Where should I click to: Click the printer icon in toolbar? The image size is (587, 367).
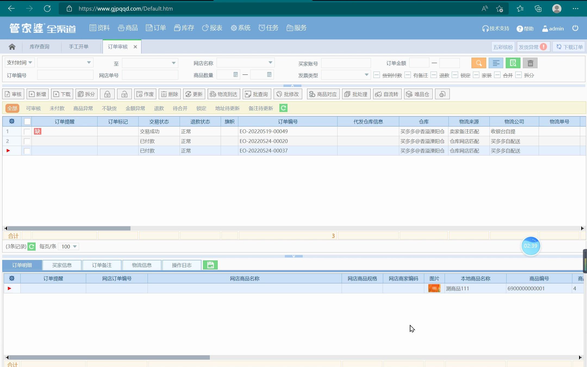tap(442, 94)
